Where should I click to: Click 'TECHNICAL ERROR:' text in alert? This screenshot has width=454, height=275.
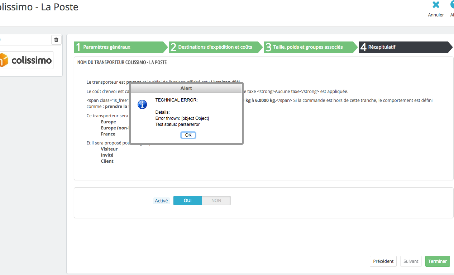tap(176, 100)
